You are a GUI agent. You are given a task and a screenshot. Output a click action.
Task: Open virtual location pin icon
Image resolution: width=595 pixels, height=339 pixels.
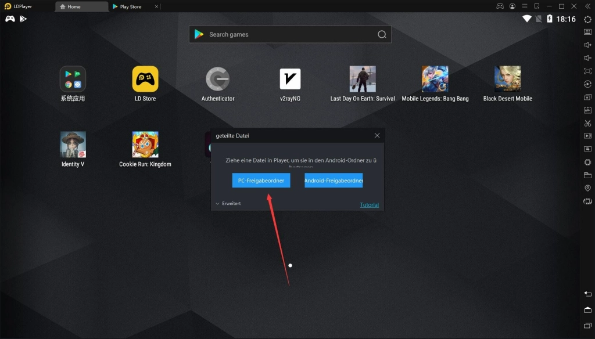pyautogui.click(x=587, y=188)
